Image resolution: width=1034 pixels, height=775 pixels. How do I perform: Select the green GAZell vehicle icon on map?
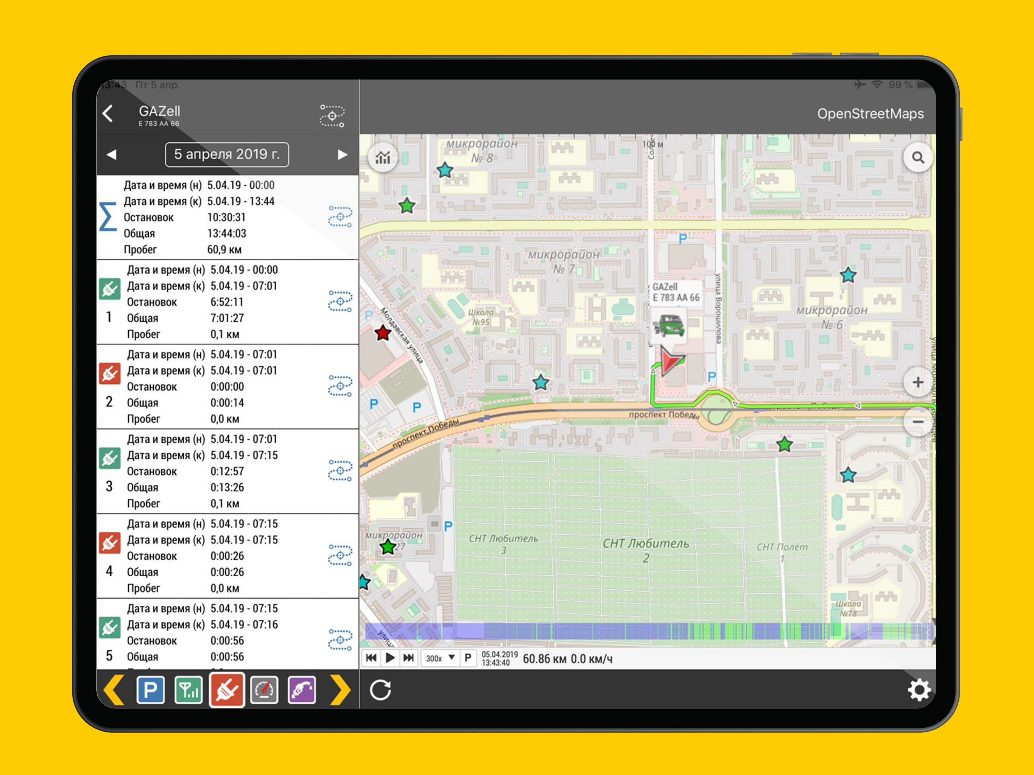[670, 326]
